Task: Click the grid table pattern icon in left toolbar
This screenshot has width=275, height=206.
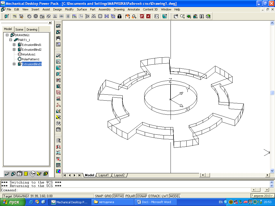Action: pos(58,165)
